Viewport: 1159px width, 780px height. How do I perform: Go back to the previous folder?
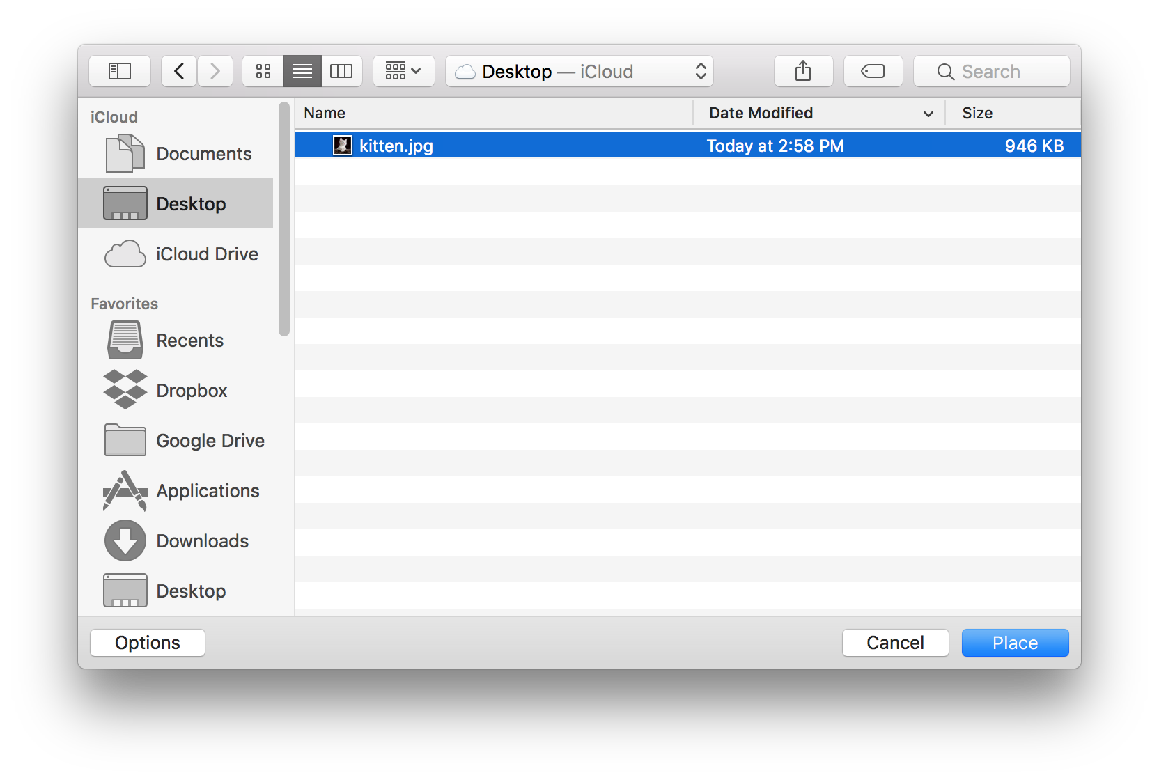tap(179, 71)
